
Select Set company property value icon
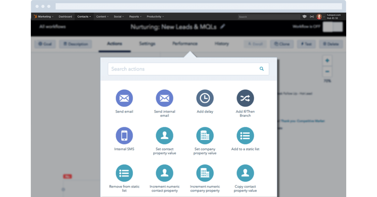pos(205,136)
